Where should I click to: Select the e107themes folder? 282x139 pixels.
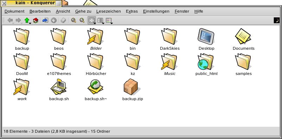pyautogui.click(x=59, y=65)
